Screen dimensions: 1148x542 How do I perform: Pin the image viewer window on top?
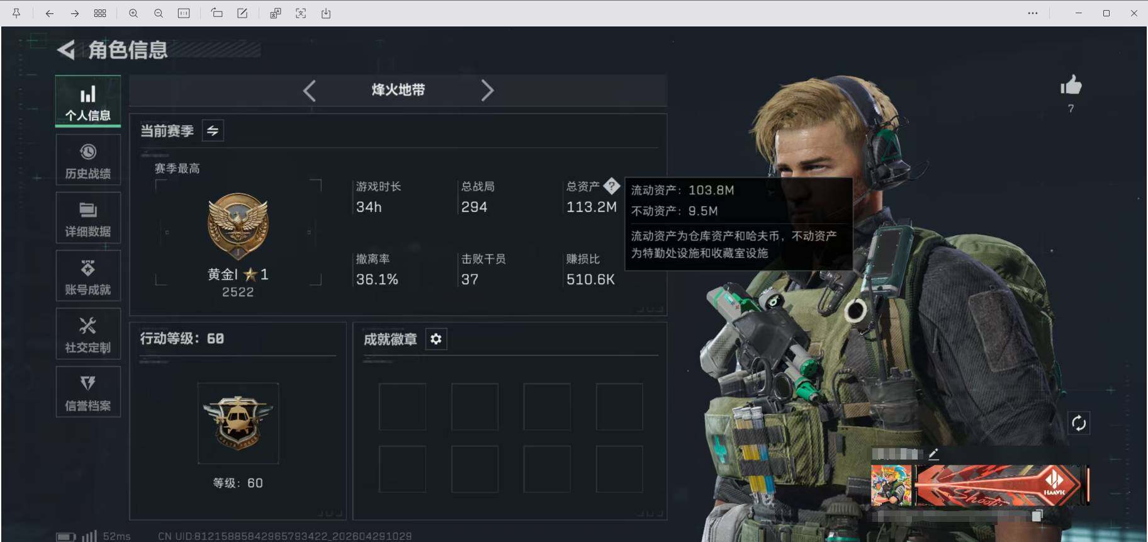click(x=16, y=13)
